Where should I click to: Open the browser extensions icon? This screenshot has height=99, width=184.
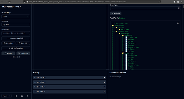click(178, 2)
